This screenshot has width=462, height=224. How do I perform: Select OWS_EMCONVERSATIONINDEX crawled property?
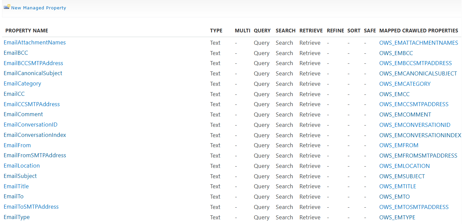(420, 135)
